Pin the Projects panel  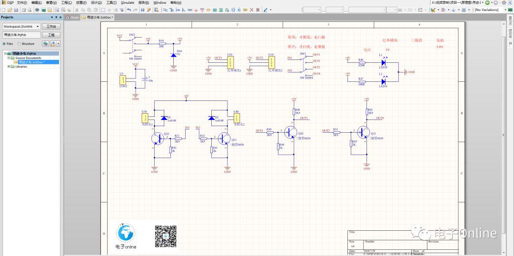56,17
